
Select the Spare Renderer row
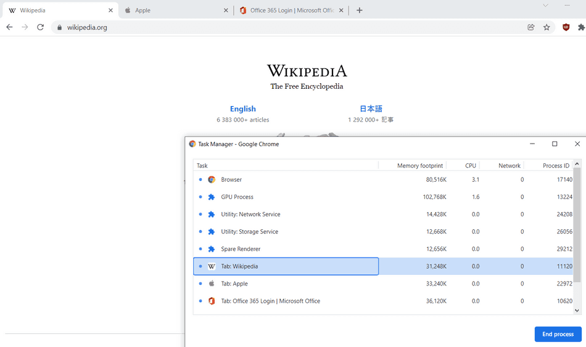coord(383,249)
